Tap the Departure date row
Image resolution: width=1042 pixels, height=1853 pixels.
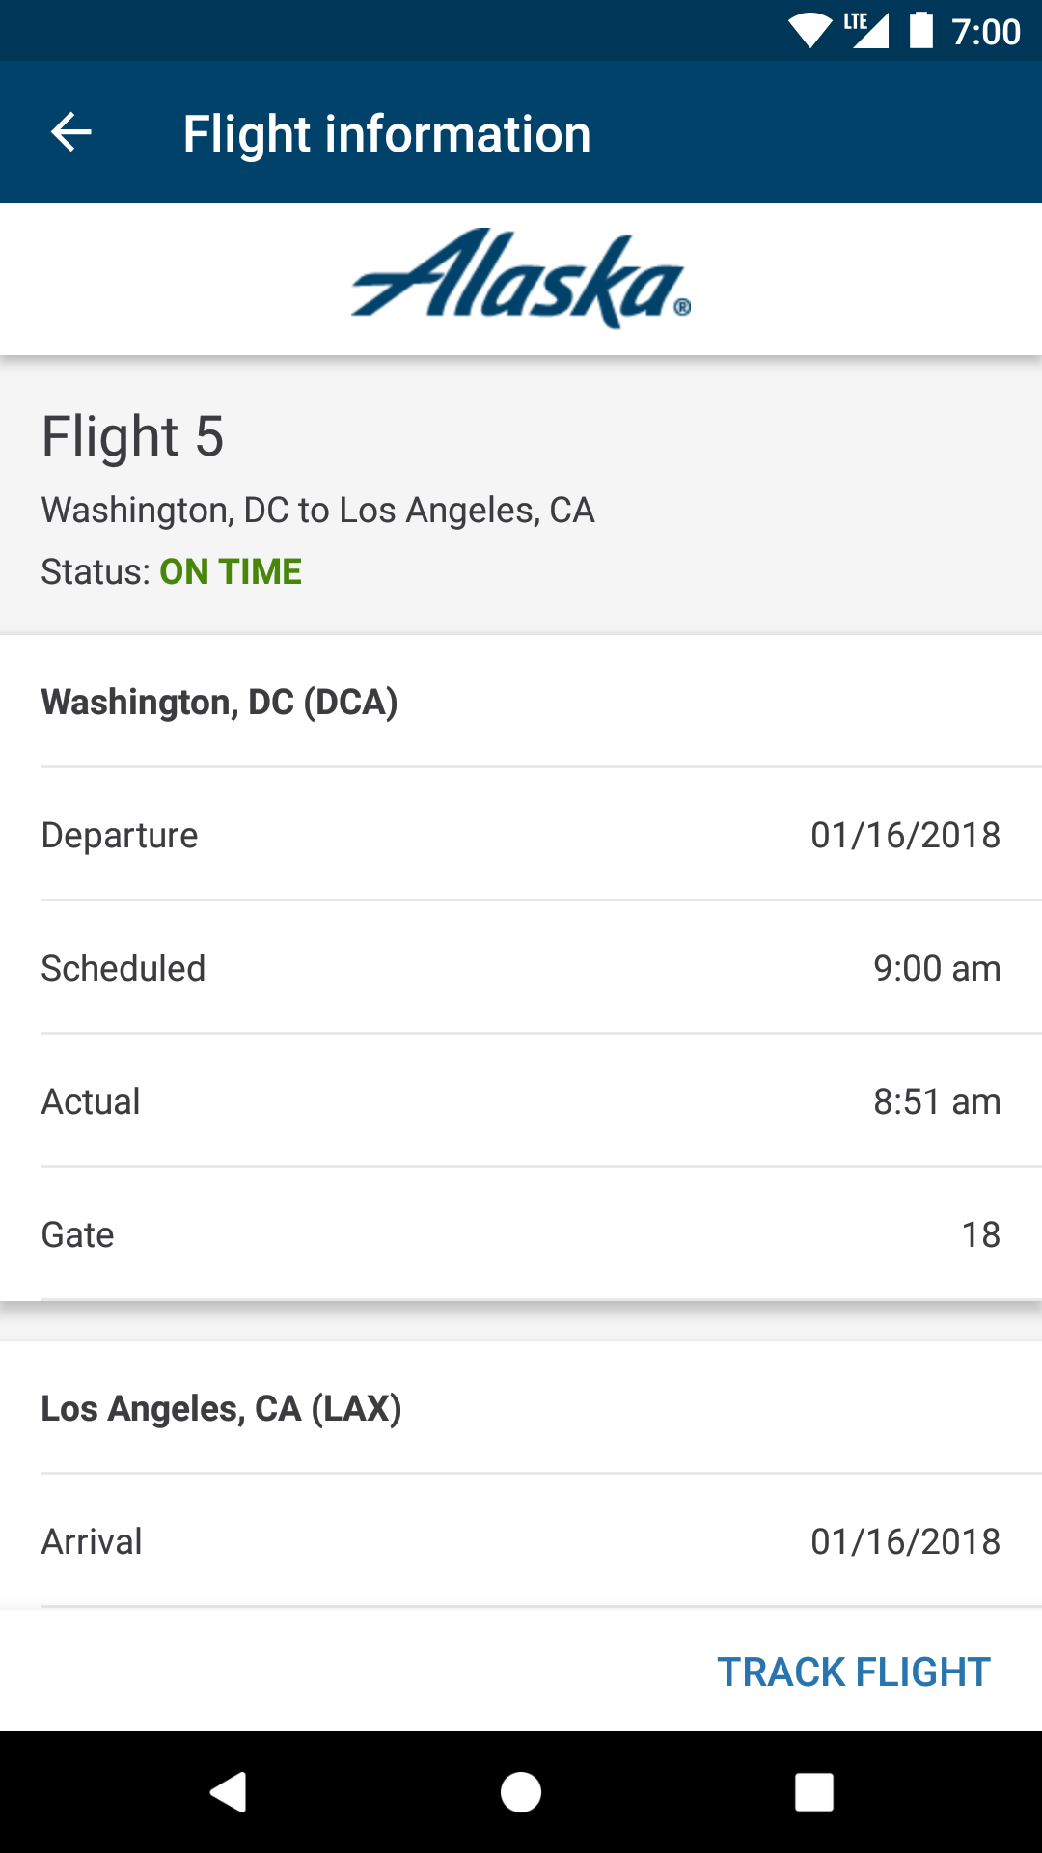click(x=521, y=835)
